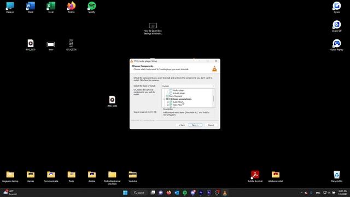This screenshot has height=197, width=350.
Task: Click the components list vertical scrollbar
Action: (x=213, y=98)
